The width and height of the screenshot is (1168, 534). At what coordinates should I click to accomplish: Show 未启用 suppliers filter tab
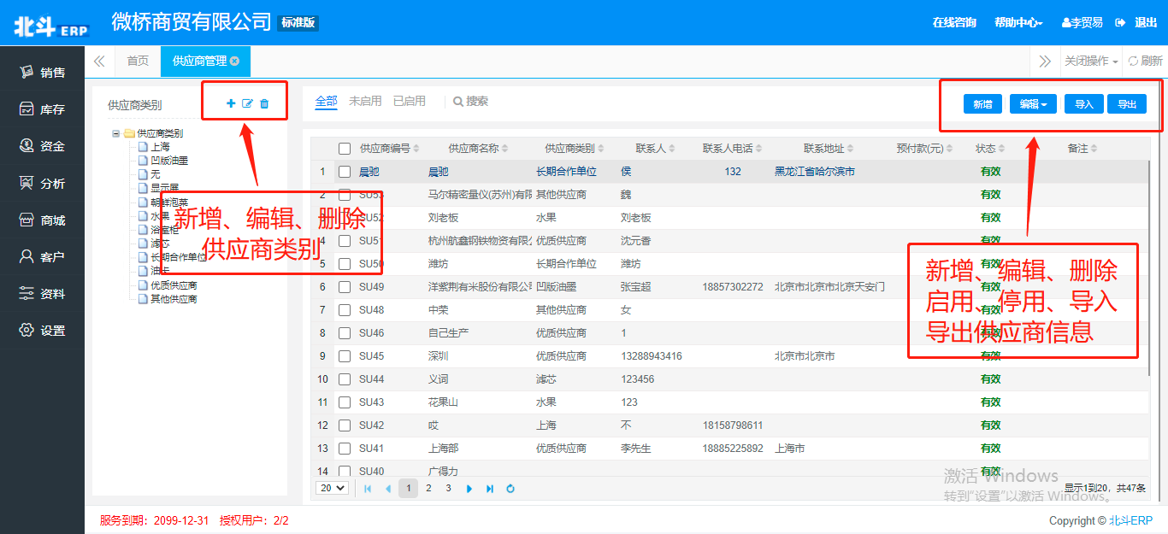[x=365, y=101]
